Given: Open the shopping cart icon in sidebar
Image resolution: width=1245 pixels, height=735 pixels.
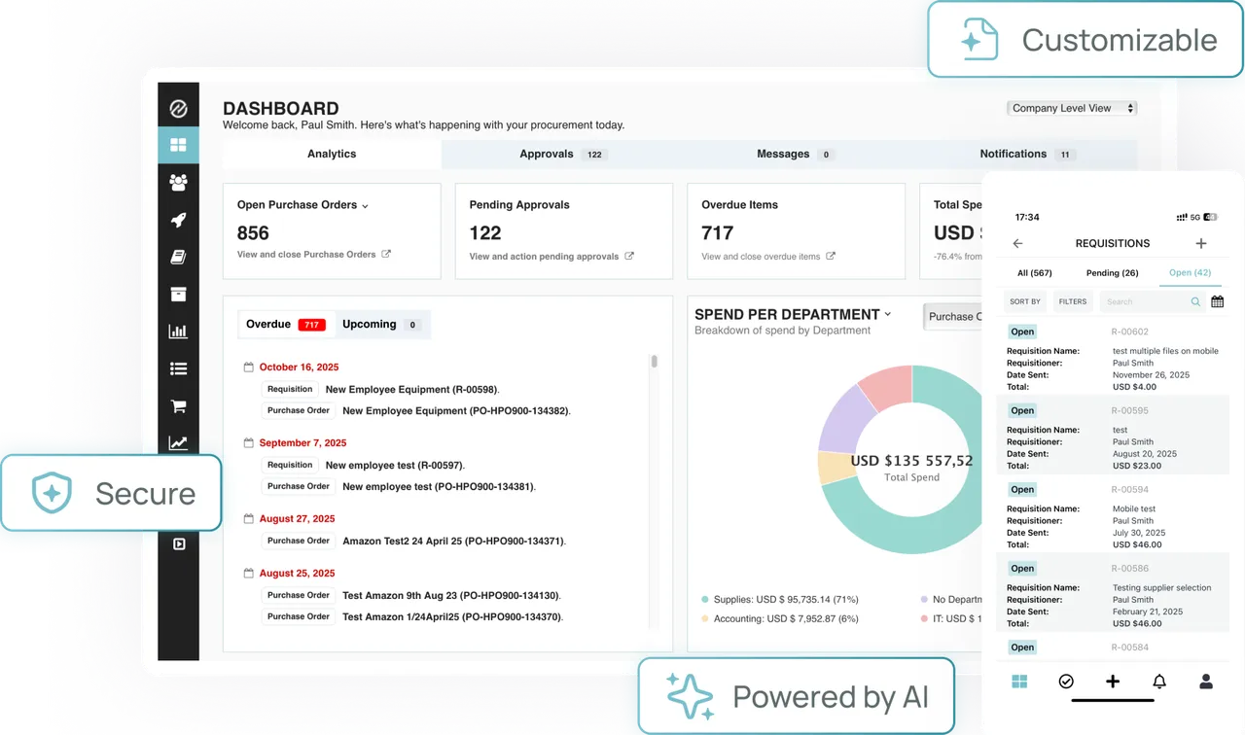Looking at the screenshot, I should coord(178,406).
